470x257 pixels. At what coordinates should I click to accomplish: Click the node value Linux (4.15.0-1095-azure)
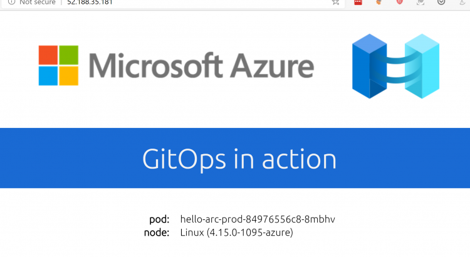[x=236, y=233]
